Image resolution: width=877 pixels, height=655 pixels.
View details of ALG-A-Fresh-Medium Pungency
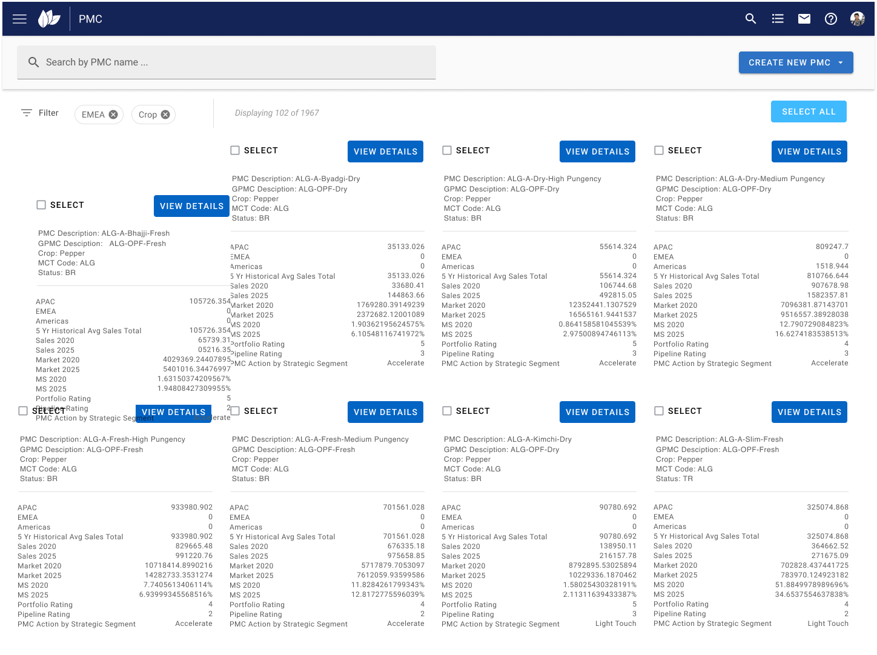pos(385,412)
